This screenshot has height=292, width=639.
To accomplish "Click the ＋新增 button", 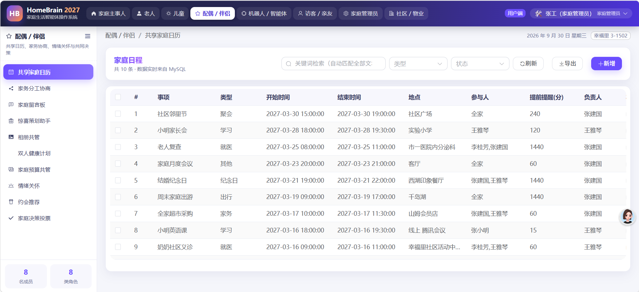I will pos(607,64).
